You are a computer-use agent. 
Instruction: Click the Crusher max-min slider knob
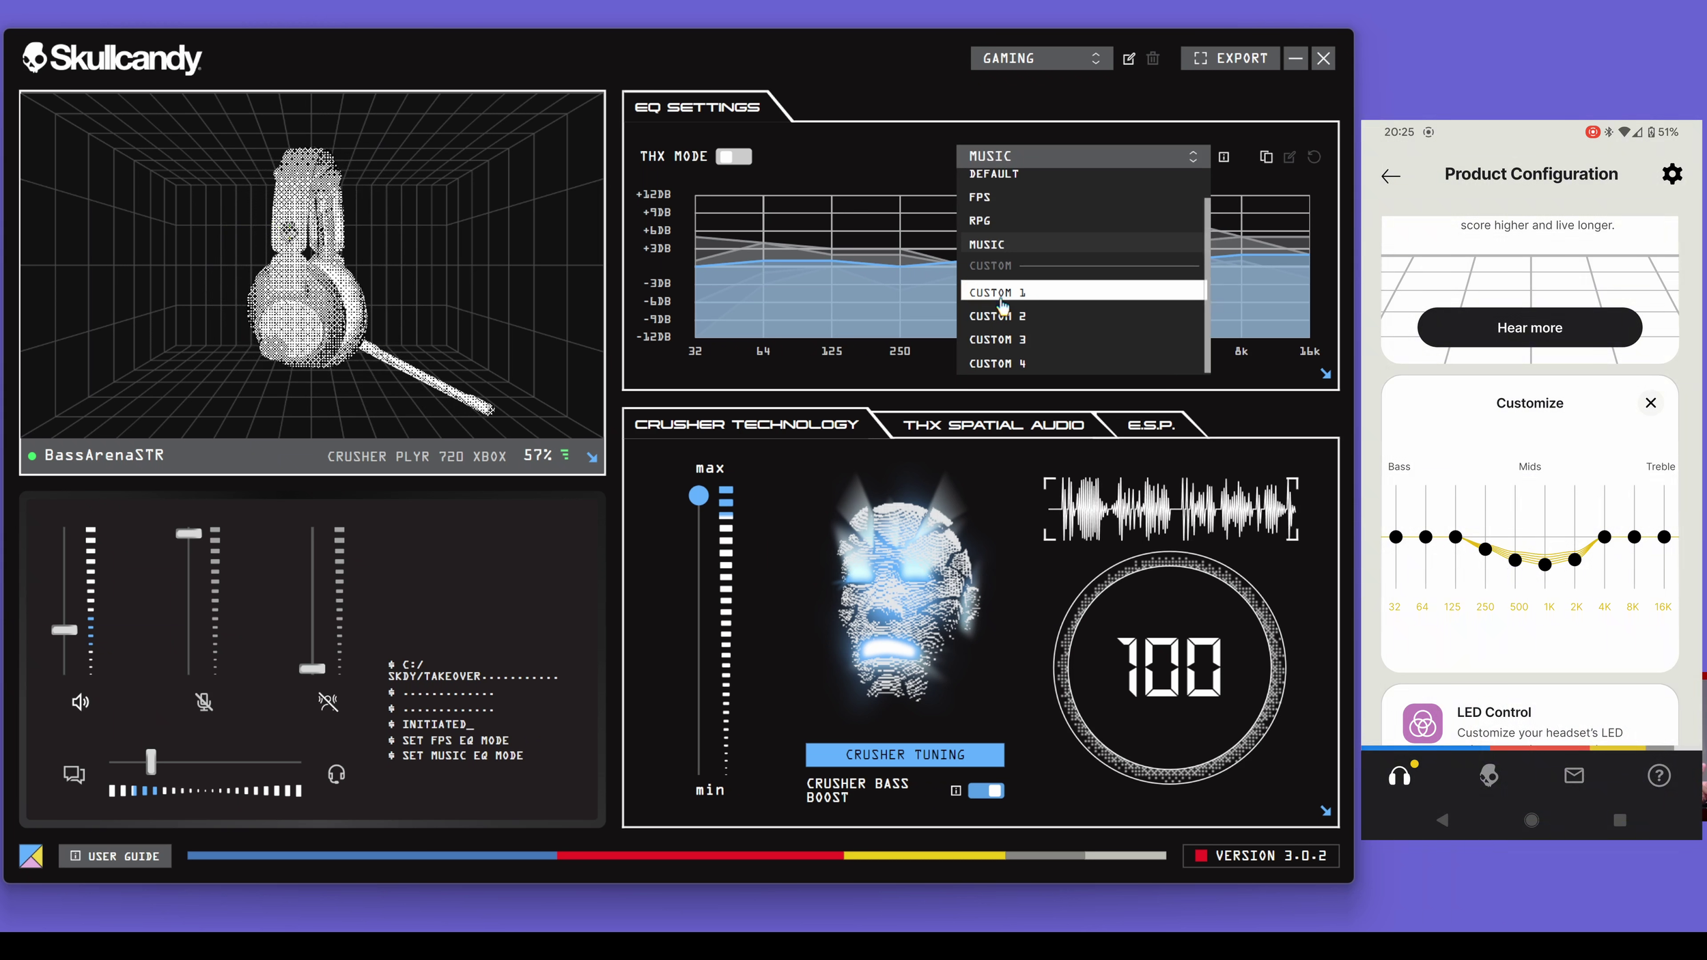coord(698,495)
